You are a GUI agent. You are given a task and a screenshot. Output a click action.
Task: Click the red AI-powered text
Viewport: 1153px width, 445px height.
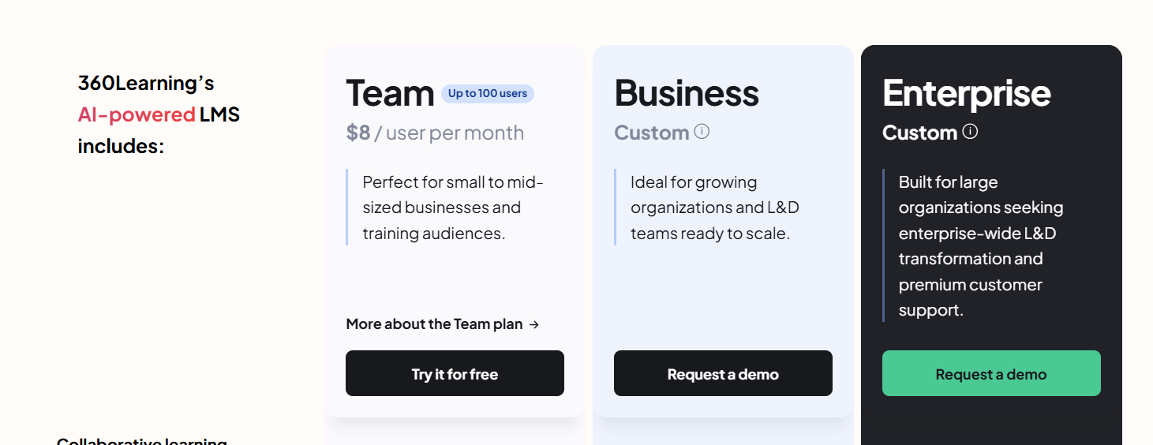coord(137,114)
